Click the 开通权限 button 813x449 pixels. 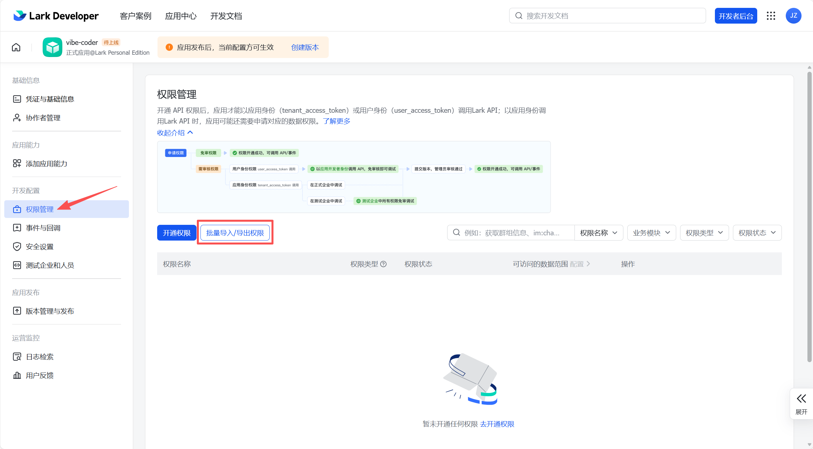[176, 232]
